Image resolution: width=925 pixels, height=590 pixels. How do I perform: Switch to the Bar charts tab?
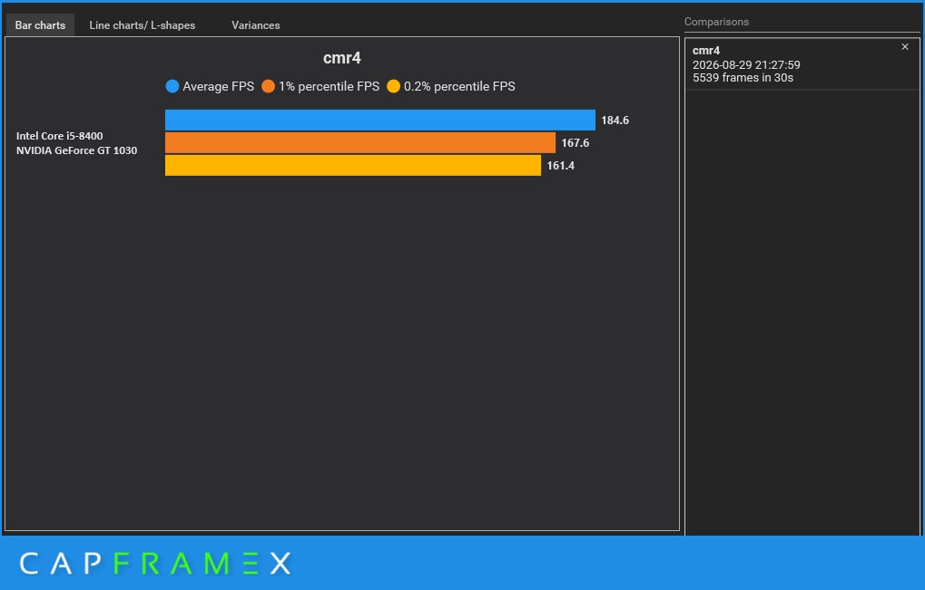[x=40, y=25]
